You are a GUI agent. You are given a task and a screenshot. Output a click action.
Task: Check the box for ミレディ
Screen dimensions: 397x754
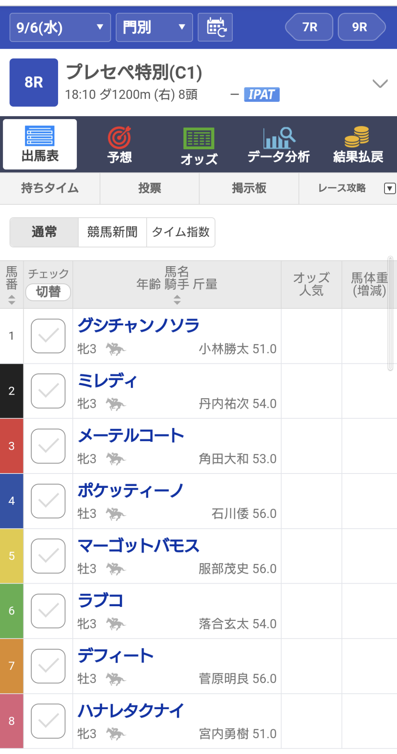tap(48, 391)
